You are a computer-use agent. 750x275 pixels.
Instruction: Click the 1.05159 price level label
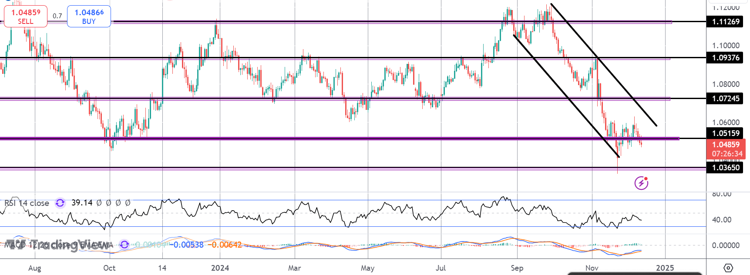(x=726, y=133)
